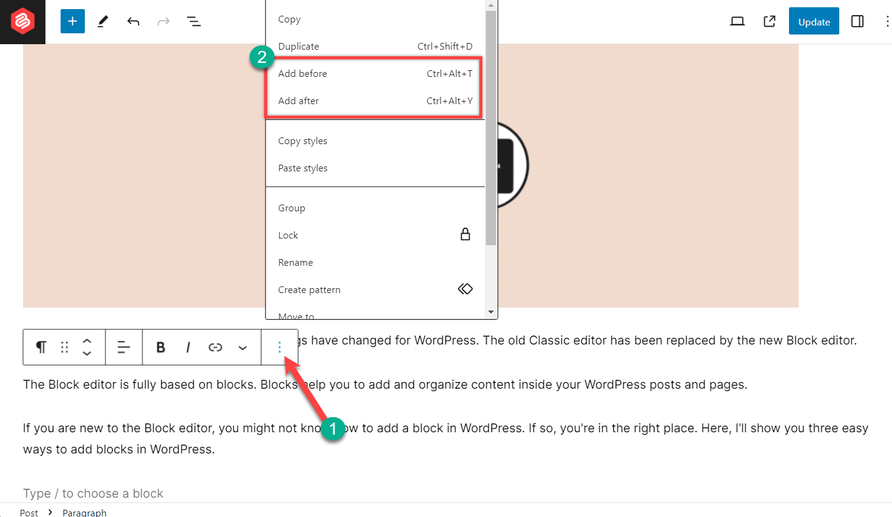The height and width of the screenshot is (517, 892).
Task: Expand more rich text controls
Action: click(x=242, y=347)
